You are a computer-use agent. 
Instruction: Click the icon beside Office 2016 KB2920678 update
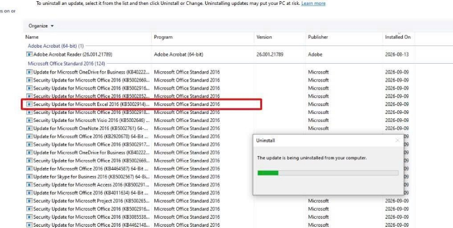(x=29, y=137)
